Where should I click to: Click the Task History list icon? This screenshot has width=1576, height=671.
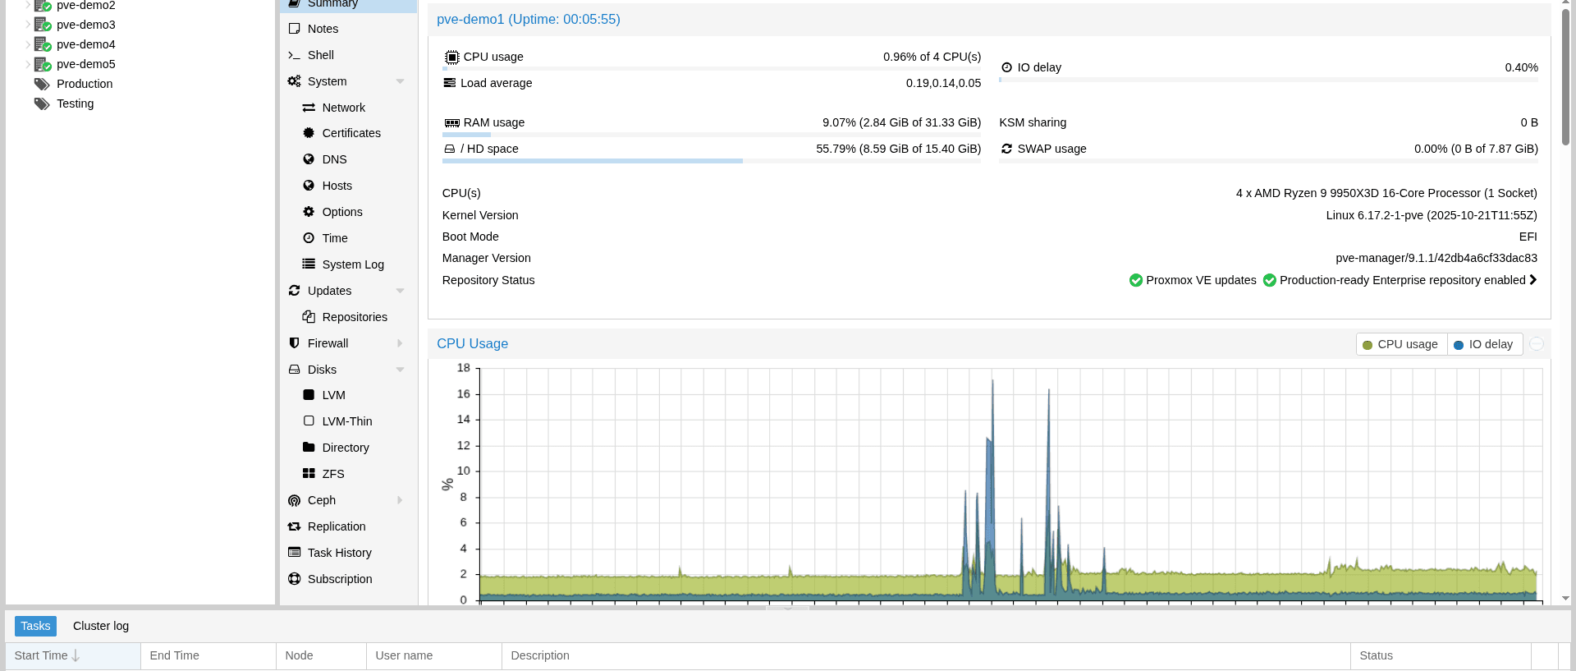(x=294, y=553)
